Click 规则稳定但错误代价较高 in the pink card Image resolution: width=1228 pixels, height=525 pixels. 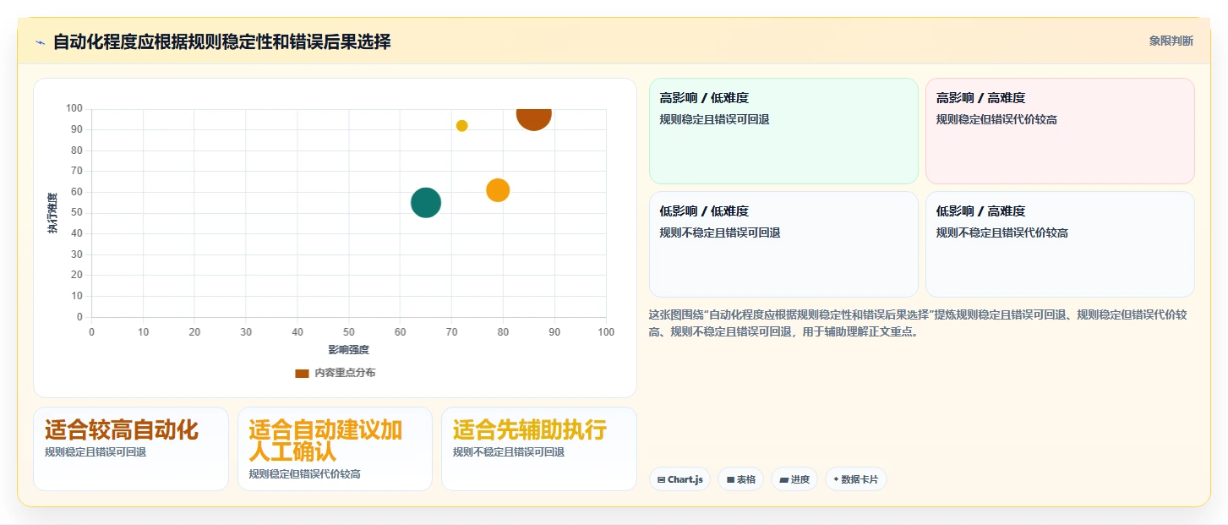tap(996, 119)
